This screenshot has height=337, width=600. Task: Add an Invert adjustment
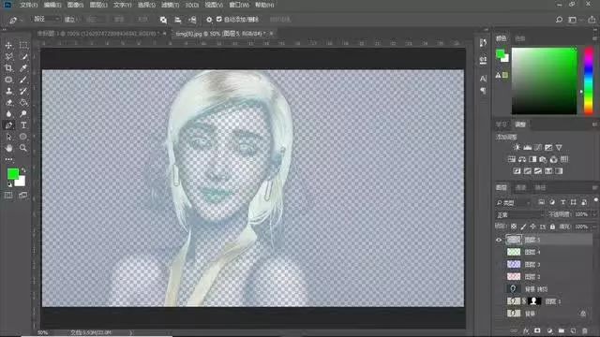pyautogui.click(x=517, y=171)
